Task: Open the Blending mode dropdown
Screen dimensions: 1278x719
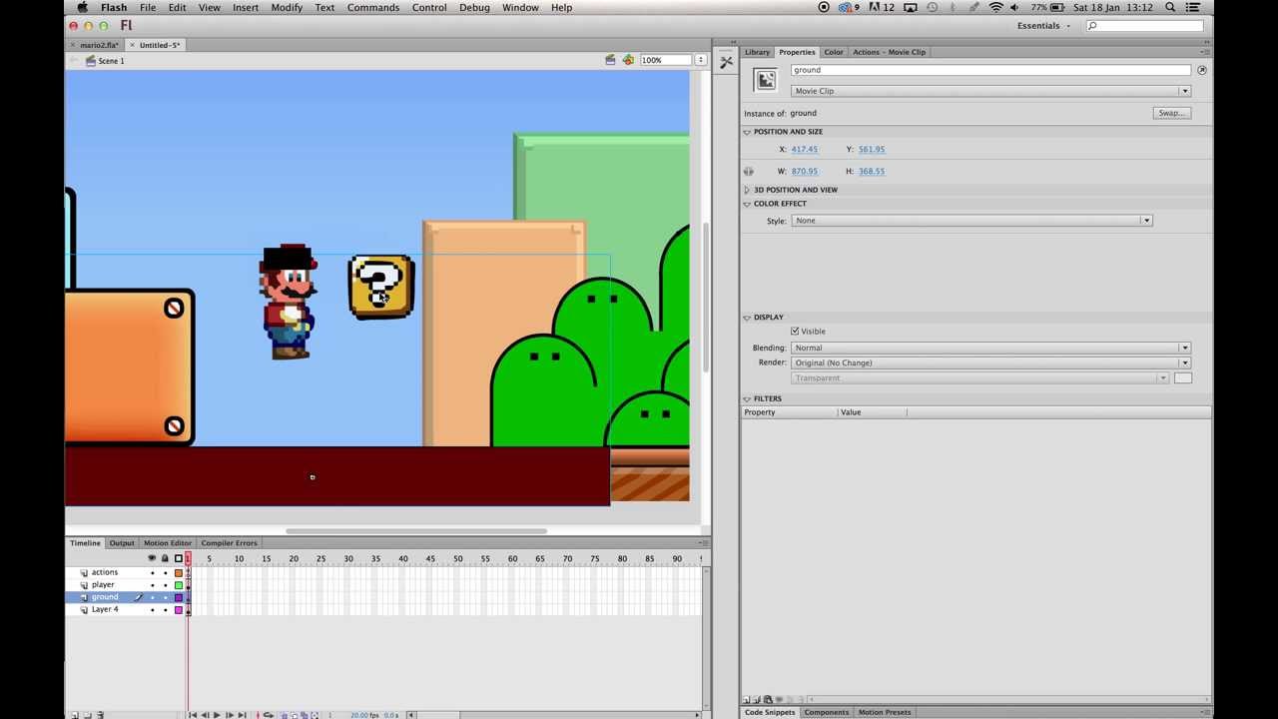Action: pyautogui.click(x=990, y=348)
